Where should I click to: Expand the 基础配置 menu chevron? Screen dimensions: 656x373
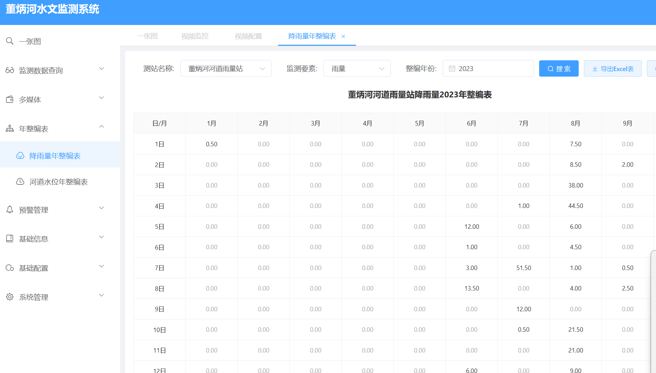coord(102,266)
